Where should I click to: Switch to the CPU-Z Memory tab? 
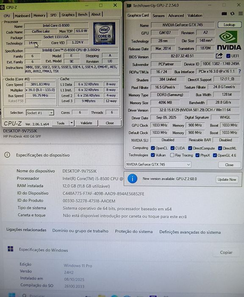click(39, 15)
